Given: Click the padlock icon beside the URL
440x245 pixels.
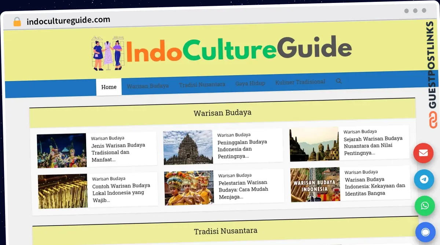Looking at the screenshot, I should pos(17,22).
